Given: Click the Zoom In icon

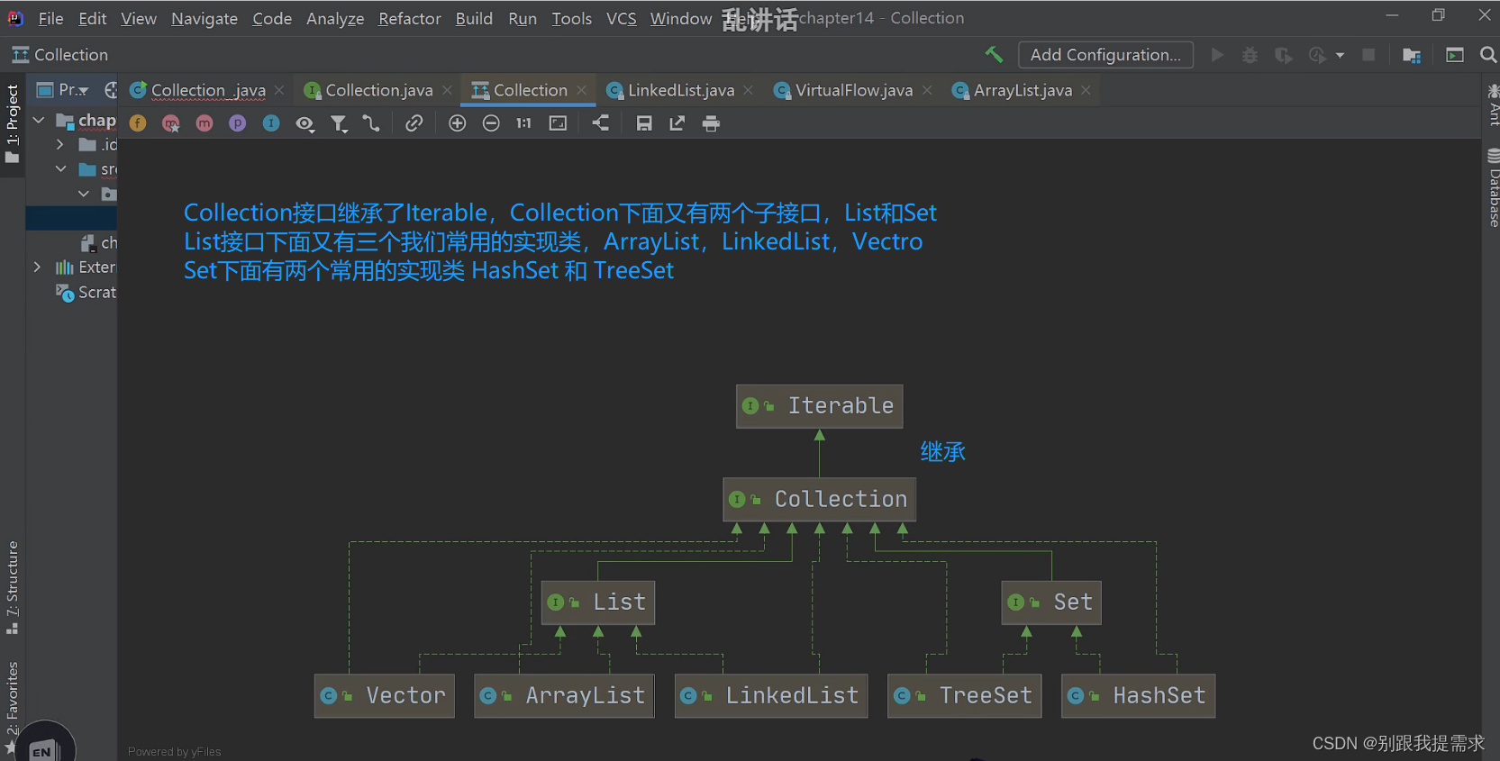Looking at the screenshot, I should pos(458,123).
